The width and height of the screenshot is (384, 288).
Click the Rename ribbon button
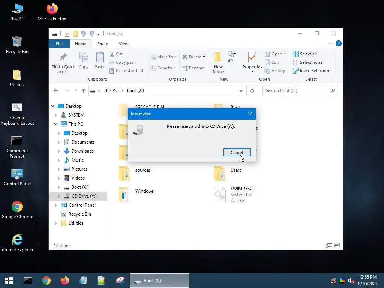click(x=193, y=68)
